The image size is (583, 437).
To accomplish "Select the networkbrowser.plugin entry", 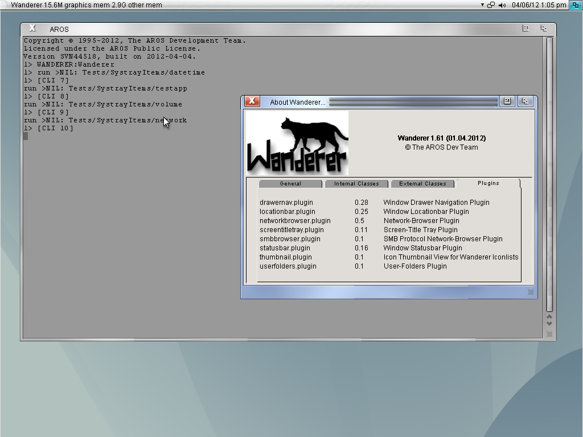I will click(388, 221).
